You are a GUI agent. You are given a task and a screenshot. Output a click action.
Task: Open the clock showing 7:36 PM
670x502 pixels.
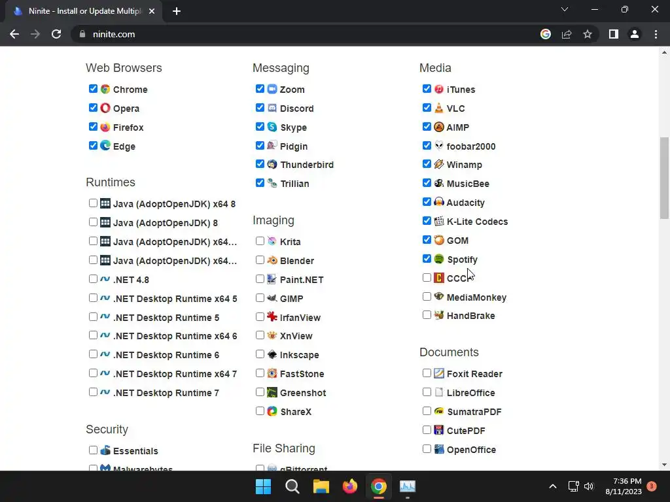(624, 486)
